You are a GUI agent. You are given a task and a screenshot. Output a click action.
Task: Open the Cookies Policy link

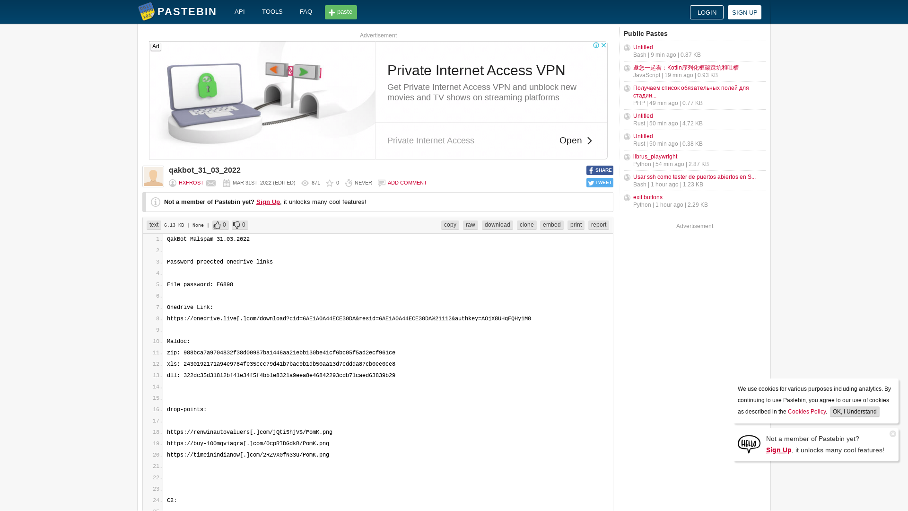tap(807, 412)
